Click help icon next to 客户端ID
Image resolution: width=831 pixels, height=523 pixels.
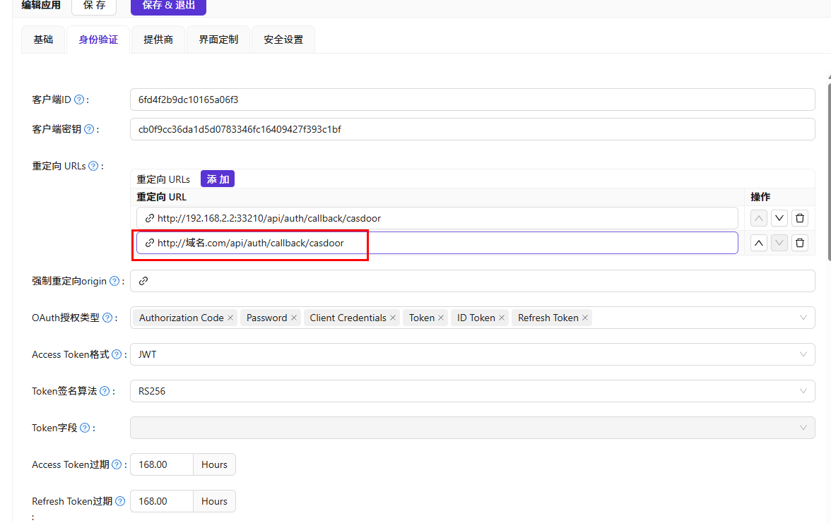click(x=79, y=100)
